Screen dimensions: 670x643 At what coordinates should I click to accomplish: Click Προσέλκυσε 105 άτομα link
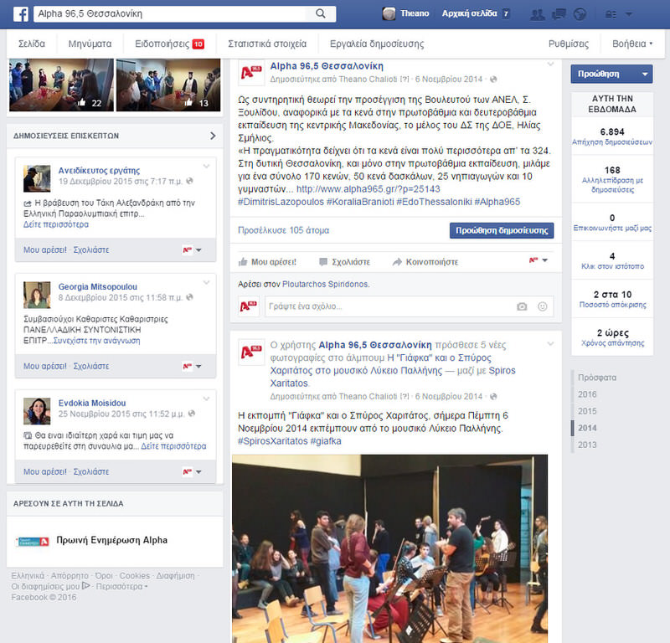pyautogui.click(x=283, y=230)
